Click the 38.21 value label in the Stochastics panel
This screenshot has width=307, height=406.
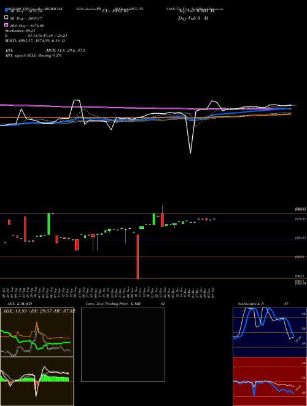tap(298, 339)
